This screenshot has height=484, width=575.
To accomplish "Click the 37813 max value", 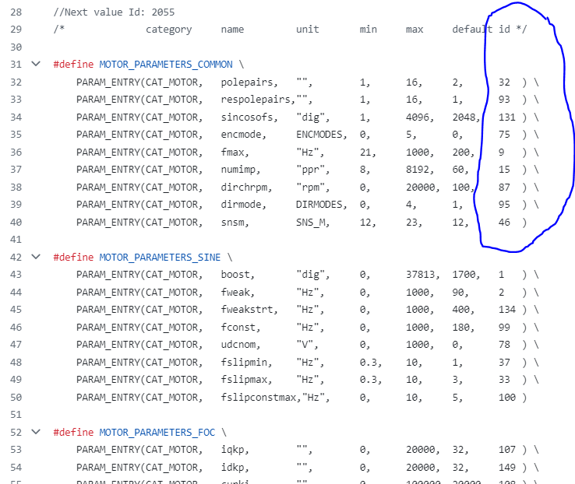I will [x=422, y=275].
